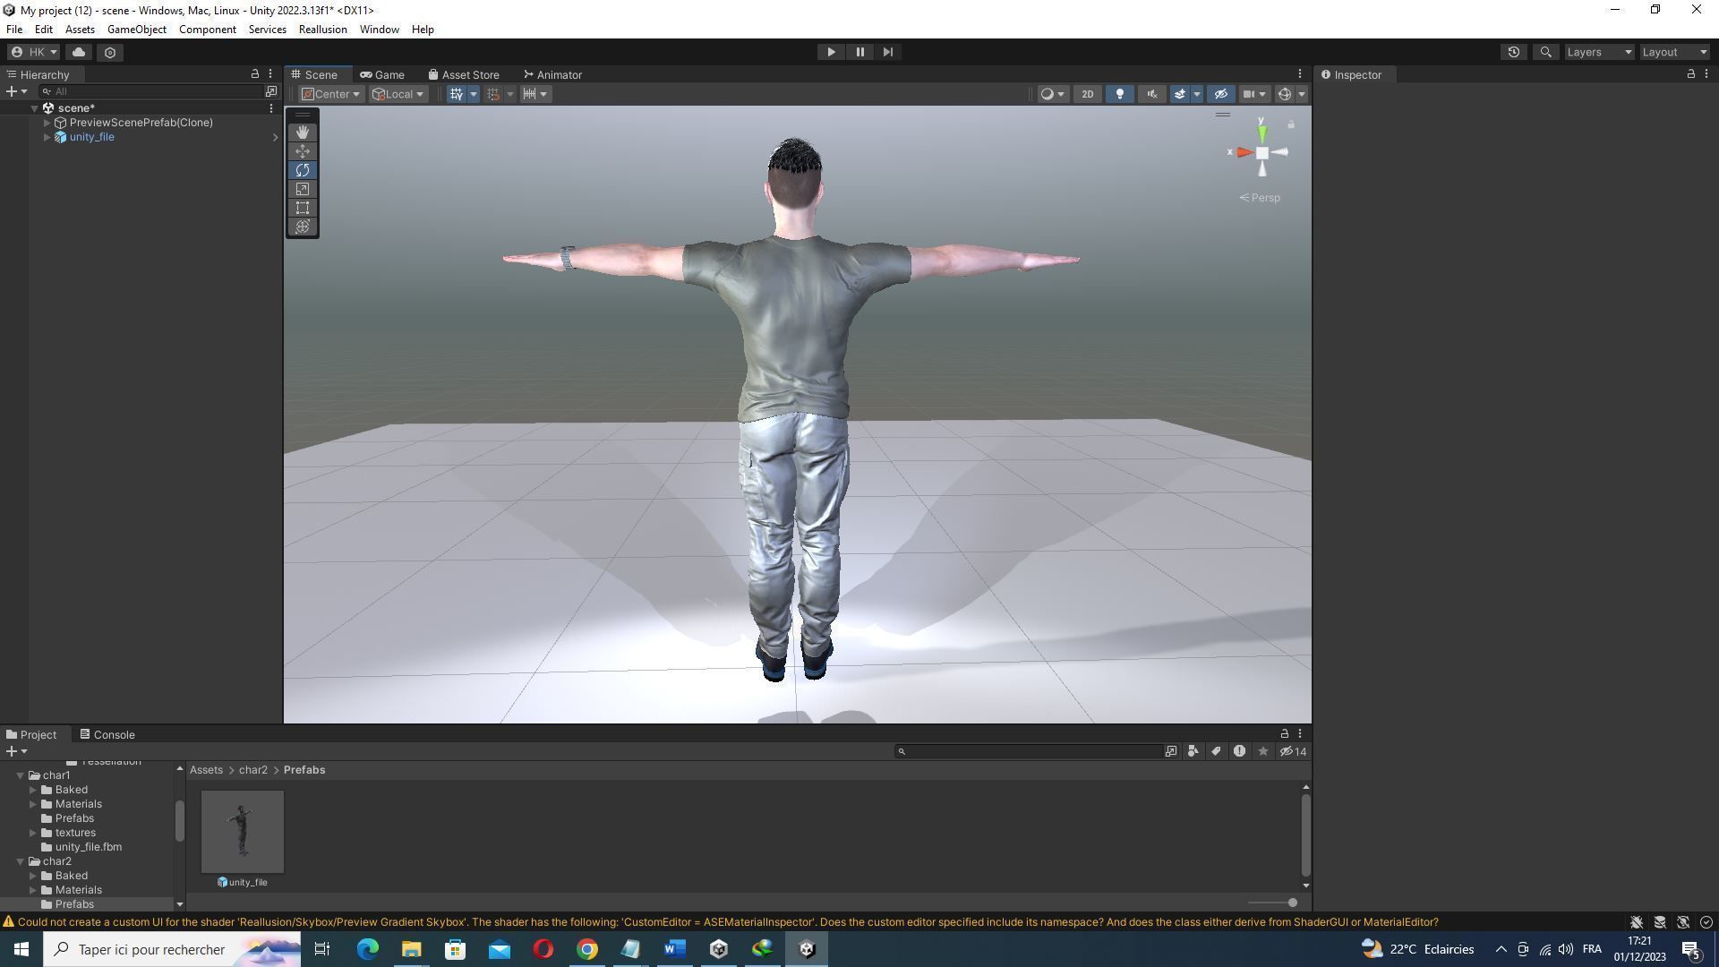Toggle scene lighting on or off
Viewport: 1719px width, 967px height.
[1119, 94]
